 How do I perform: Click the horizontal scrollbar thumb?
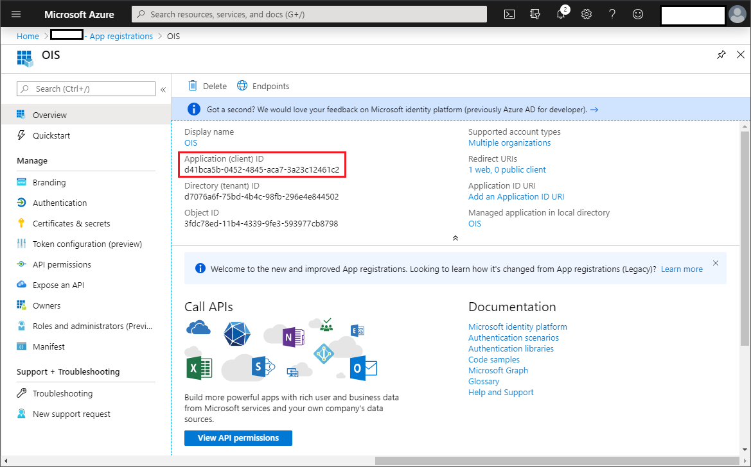tap(558, 461)
